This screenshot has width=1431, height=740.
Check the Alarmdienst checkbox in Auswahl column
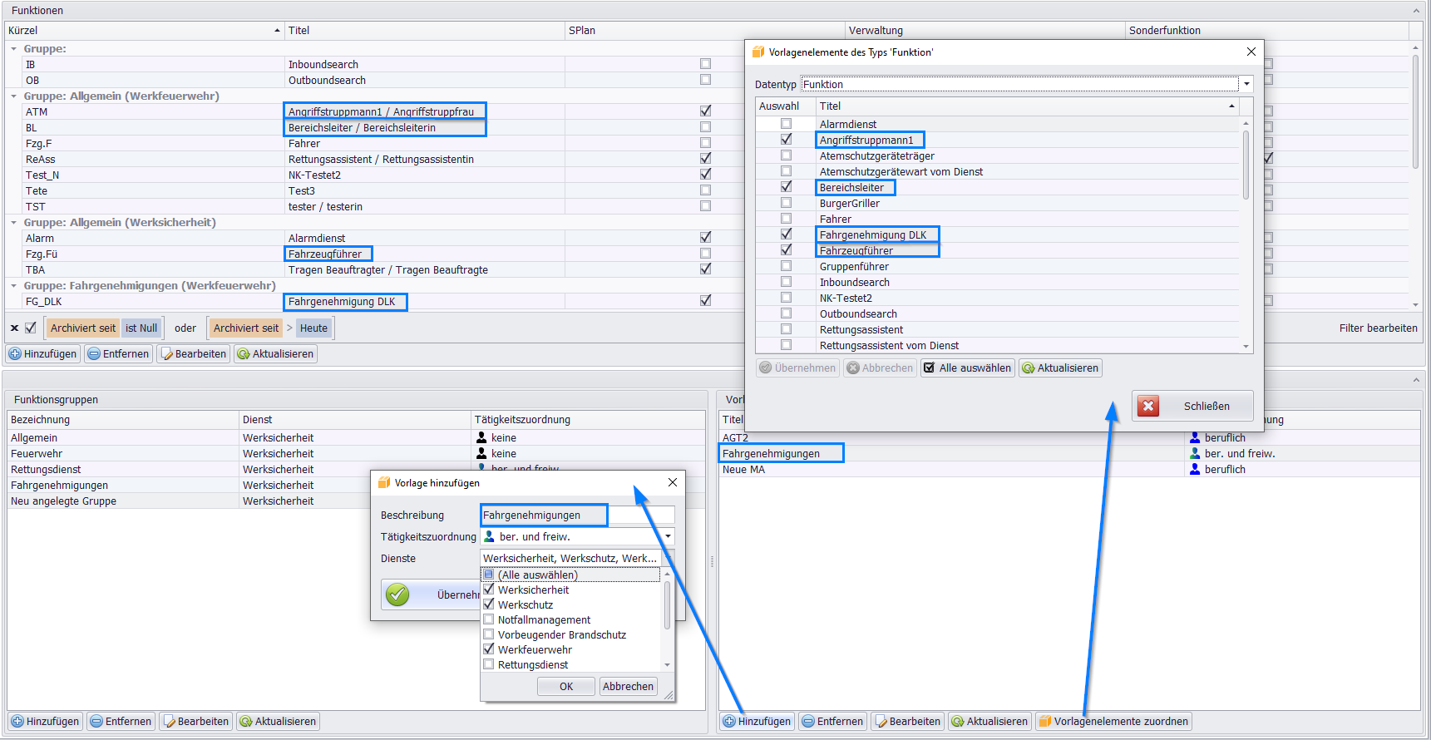tap(786, 124)
